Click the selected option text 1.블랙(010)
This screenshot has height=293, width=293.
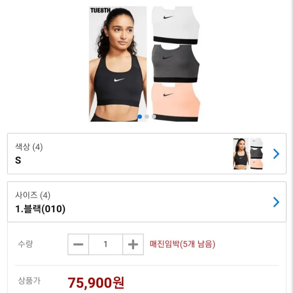(40, 209)
